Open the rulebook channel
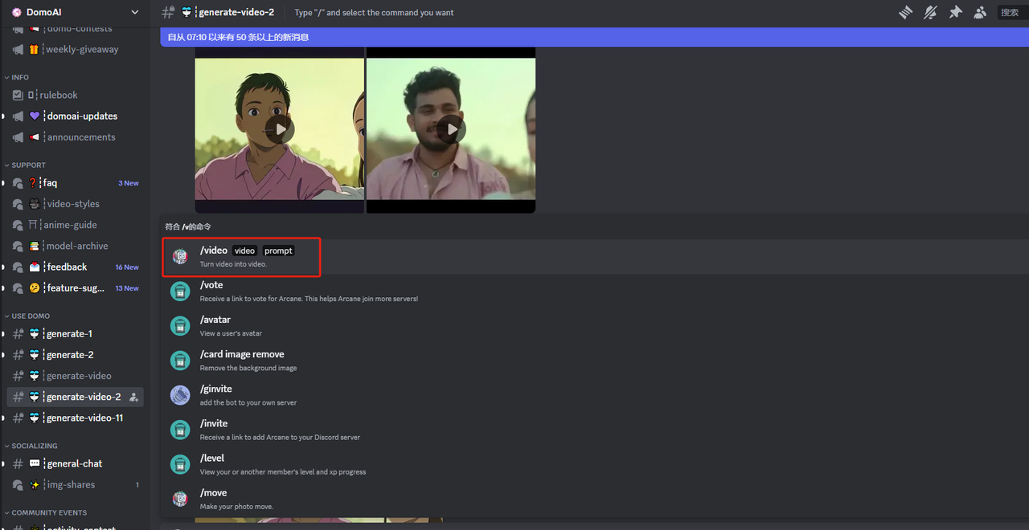 coord(75,95)
